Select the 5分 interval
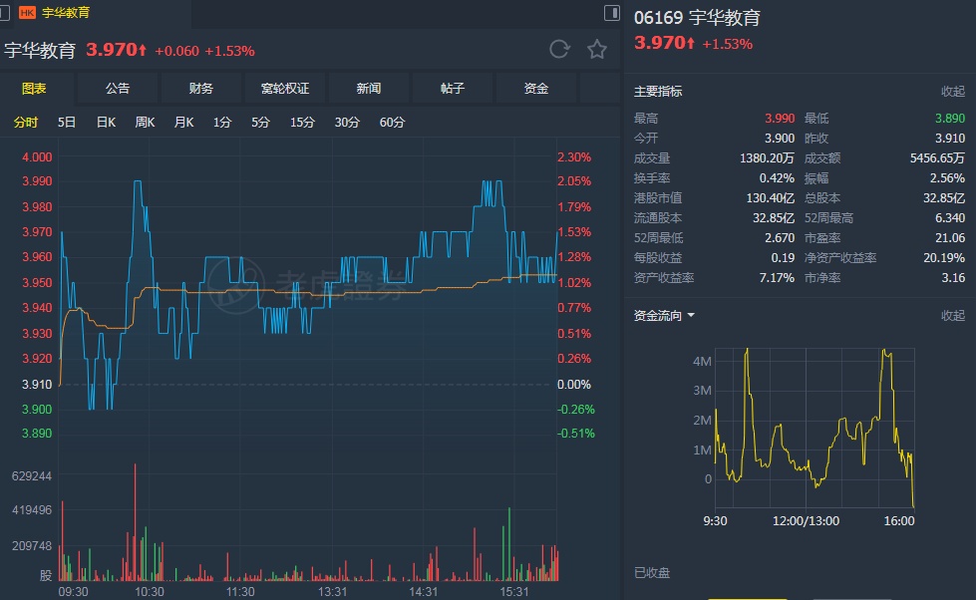Viewport: 976px width, 600px height. [261, 122]
